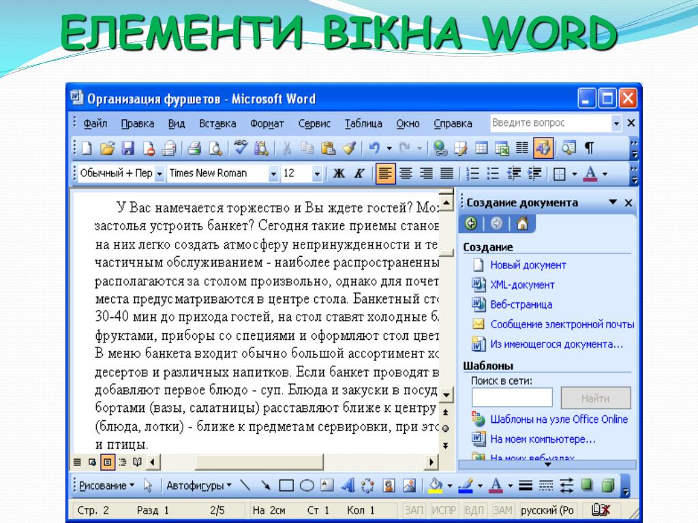Insert an Excel worksheet icon
This screenshot has width=698, height=523.
click(502, 148)
